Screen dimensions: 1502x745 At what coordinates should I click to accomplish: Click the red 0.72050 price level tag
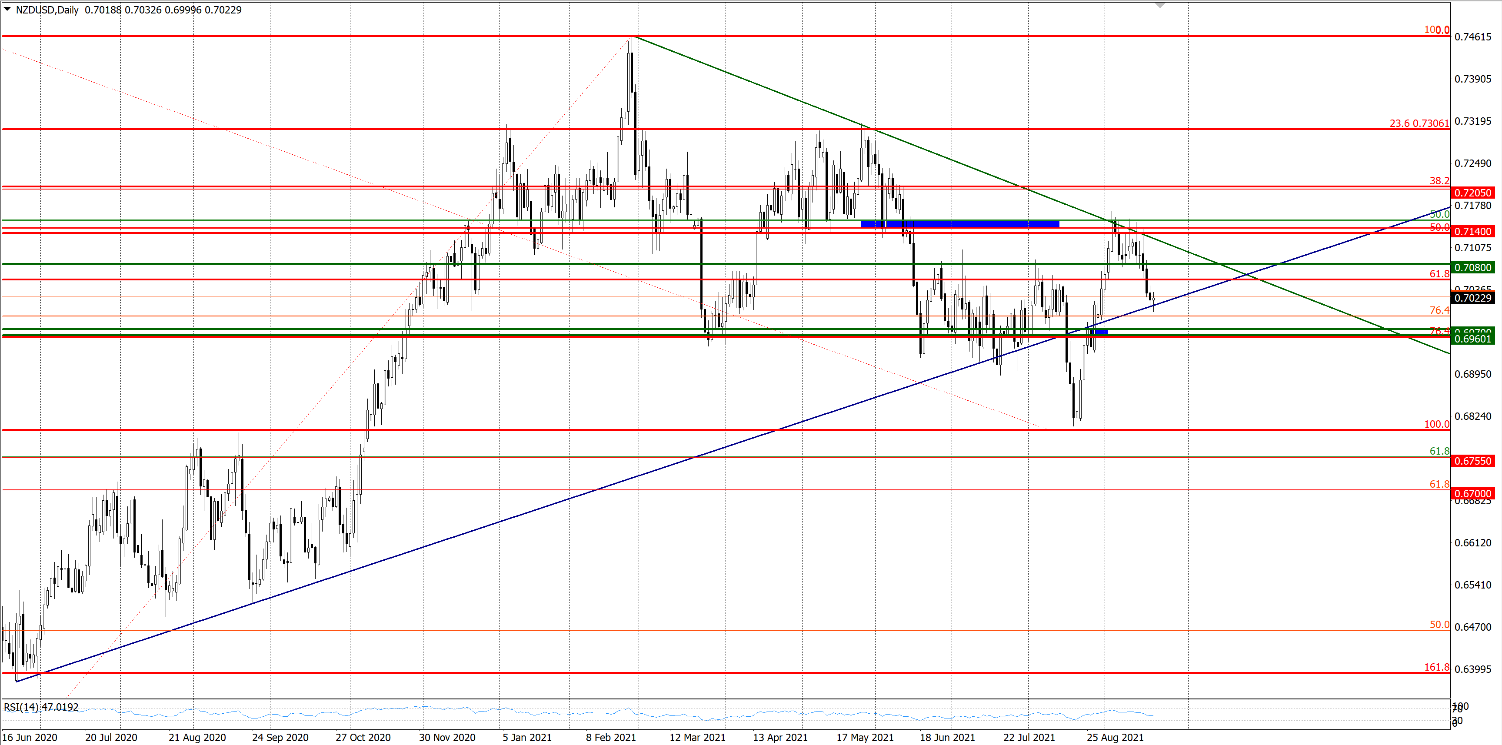point(1472,193)
